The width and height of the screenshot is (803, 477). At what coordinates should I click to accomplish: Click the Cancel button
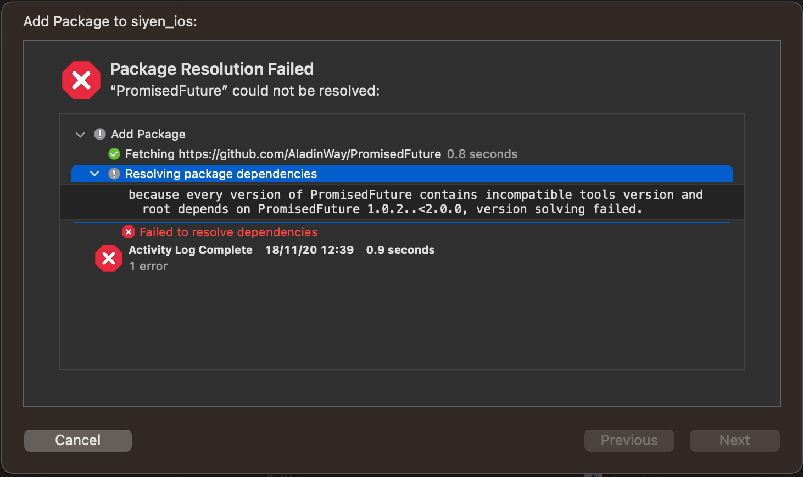click(78, 440)
